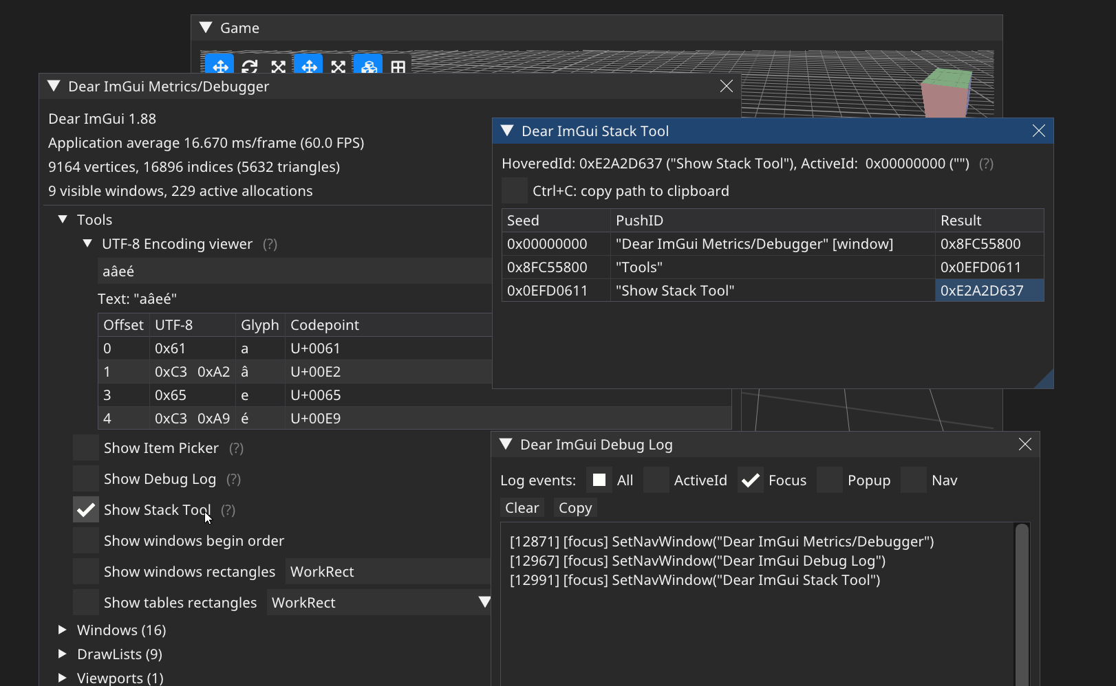Click the Seed column header
This screenshot has height=686, width=1116.
click(523, 221)
